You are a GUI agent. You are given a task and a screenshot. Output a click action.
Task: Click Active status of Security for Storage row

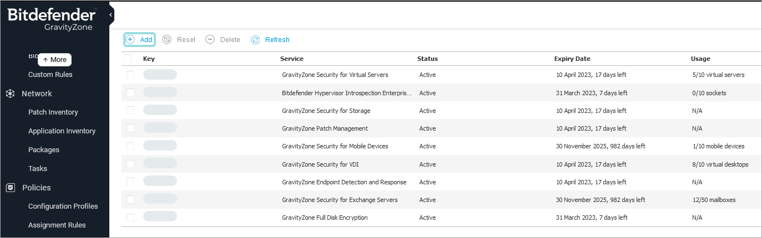pos(427,111)
